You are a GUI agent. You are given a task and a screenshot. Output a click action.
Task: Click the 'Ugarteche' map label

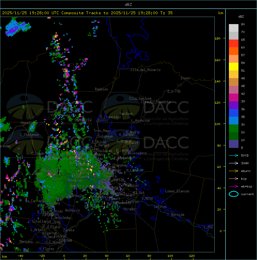(76, 196)
